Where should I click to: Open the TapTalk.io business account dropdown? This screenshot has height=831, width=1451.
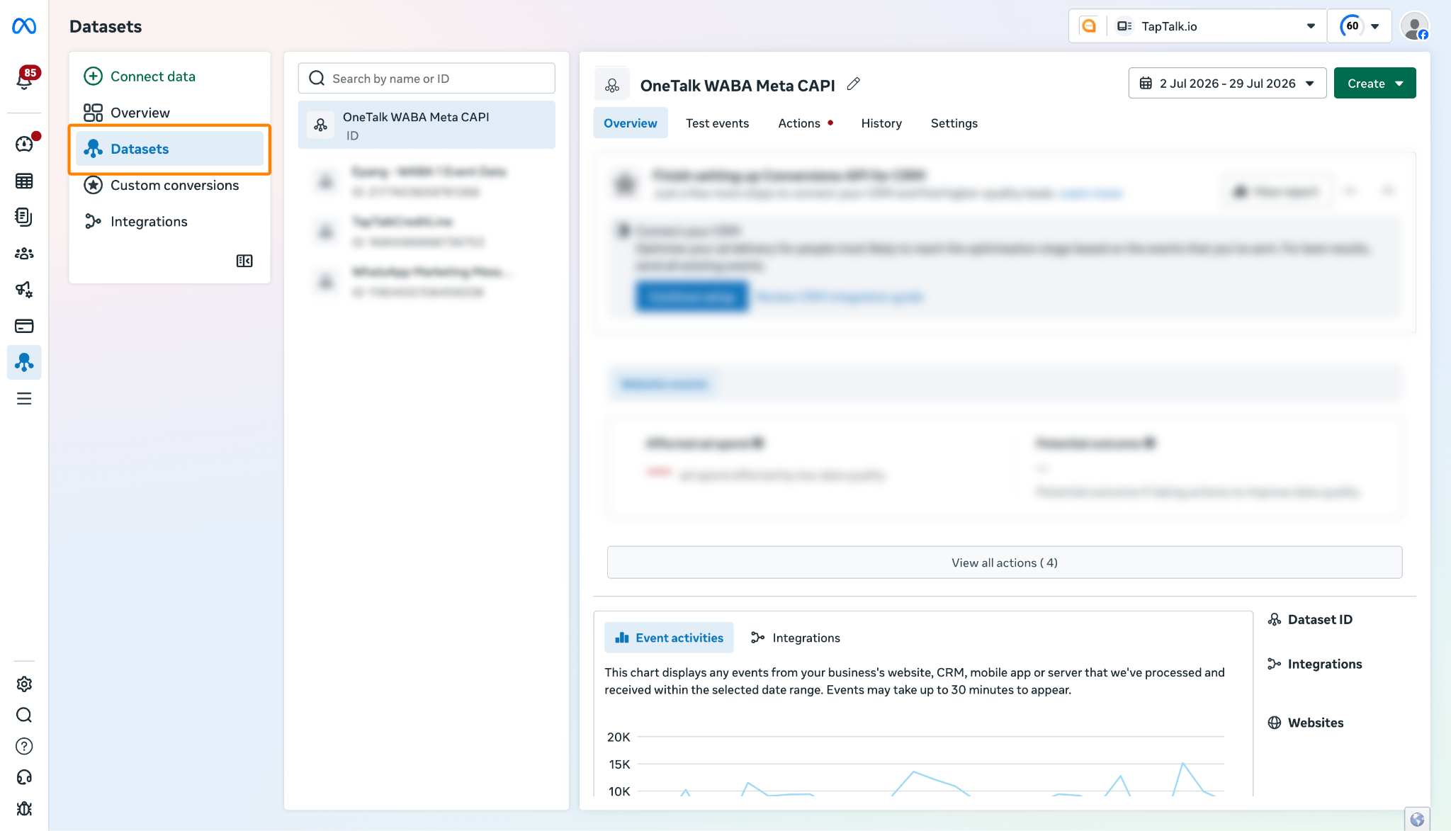click(1216, 26)
